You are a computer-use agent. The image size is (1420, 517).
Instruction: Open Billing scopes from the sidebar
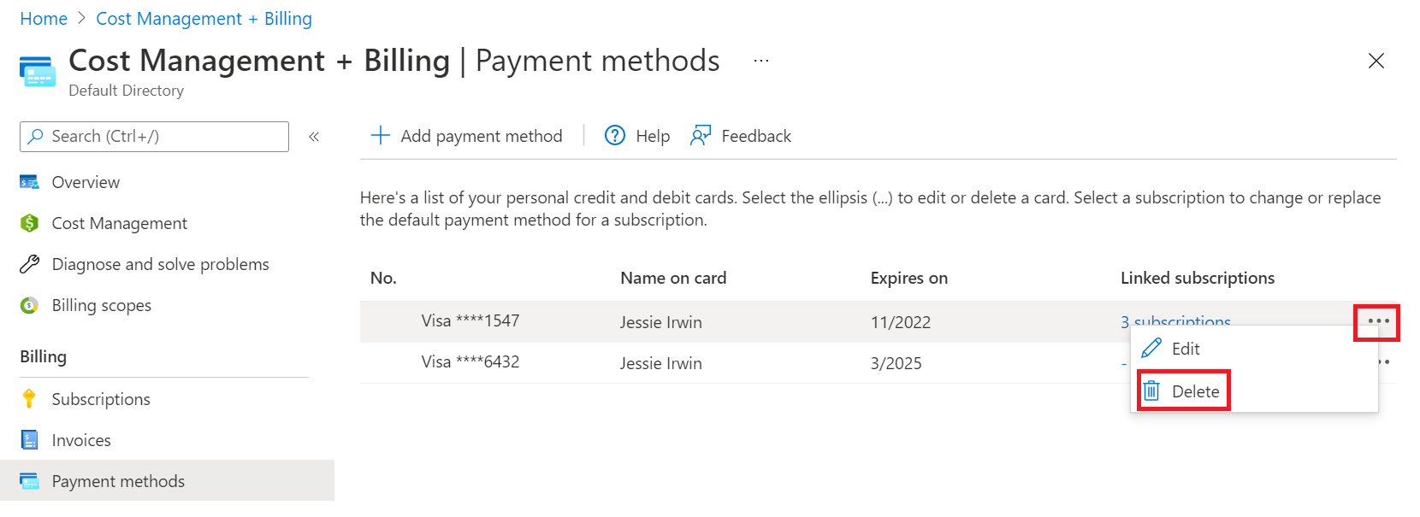tap(101, 304)
